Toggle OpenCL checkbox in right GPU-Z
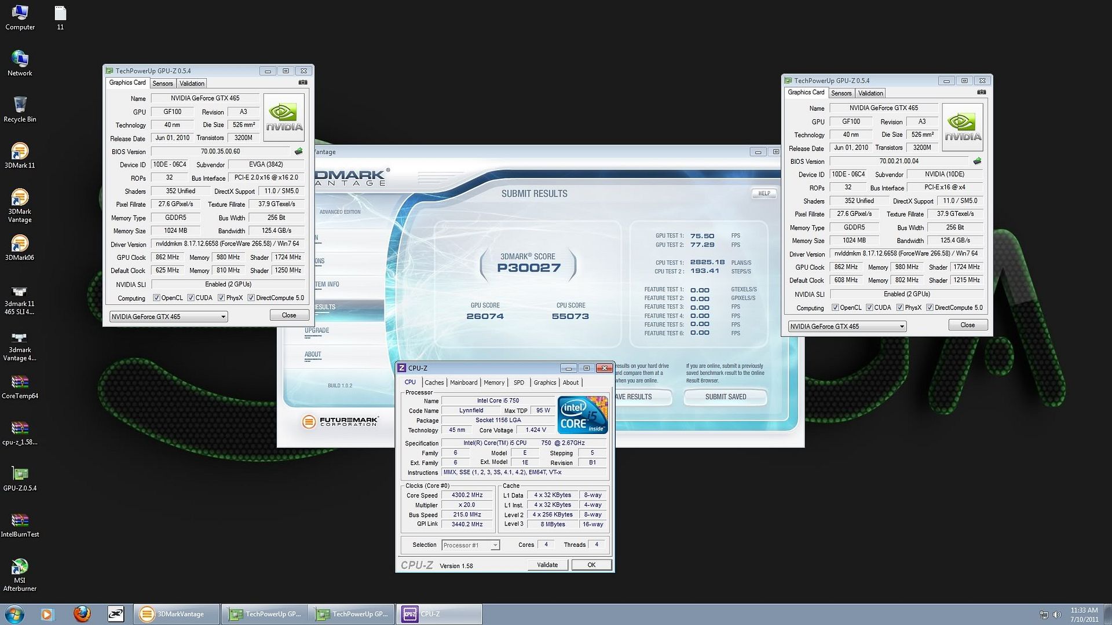 click(835, 308)
